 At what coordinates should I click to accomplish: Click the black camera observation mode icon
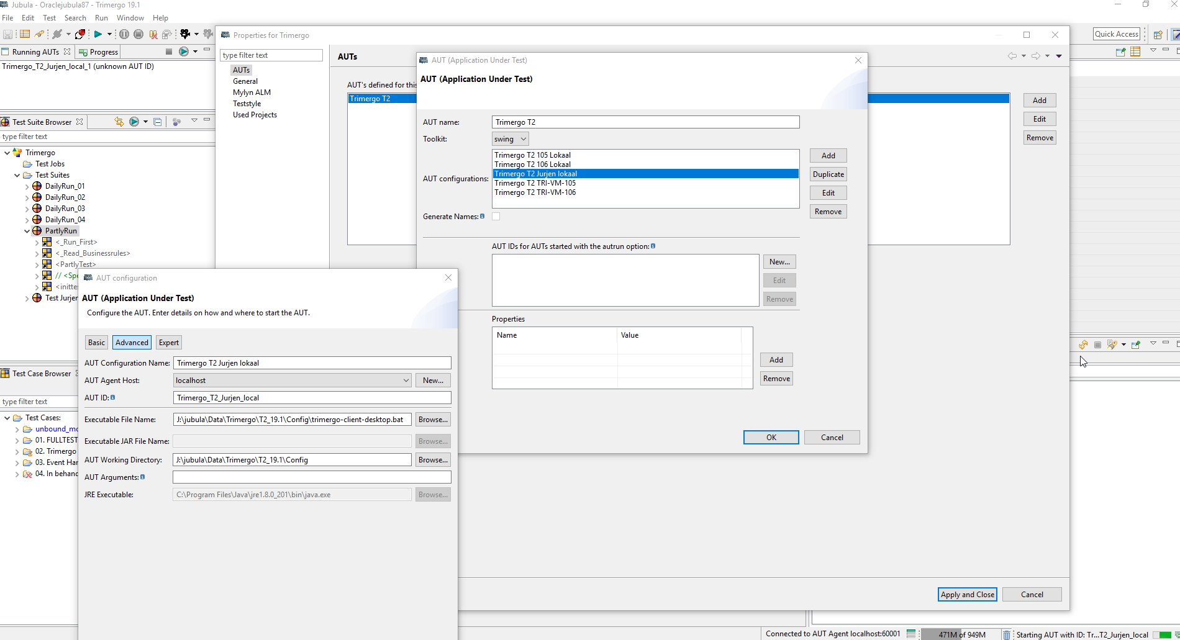[x=184, y=34]
